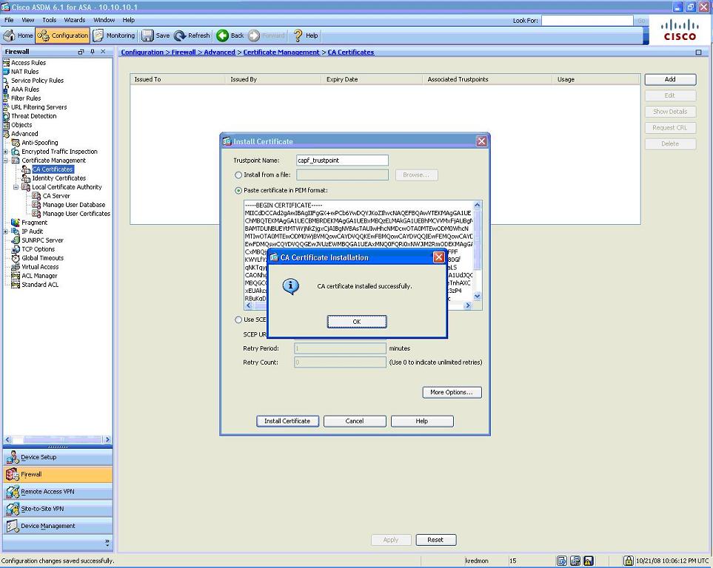Viewport: 713px width, 568px height.
Task: Open Remote Access VPN pane
Action: (x=58, y=492)
